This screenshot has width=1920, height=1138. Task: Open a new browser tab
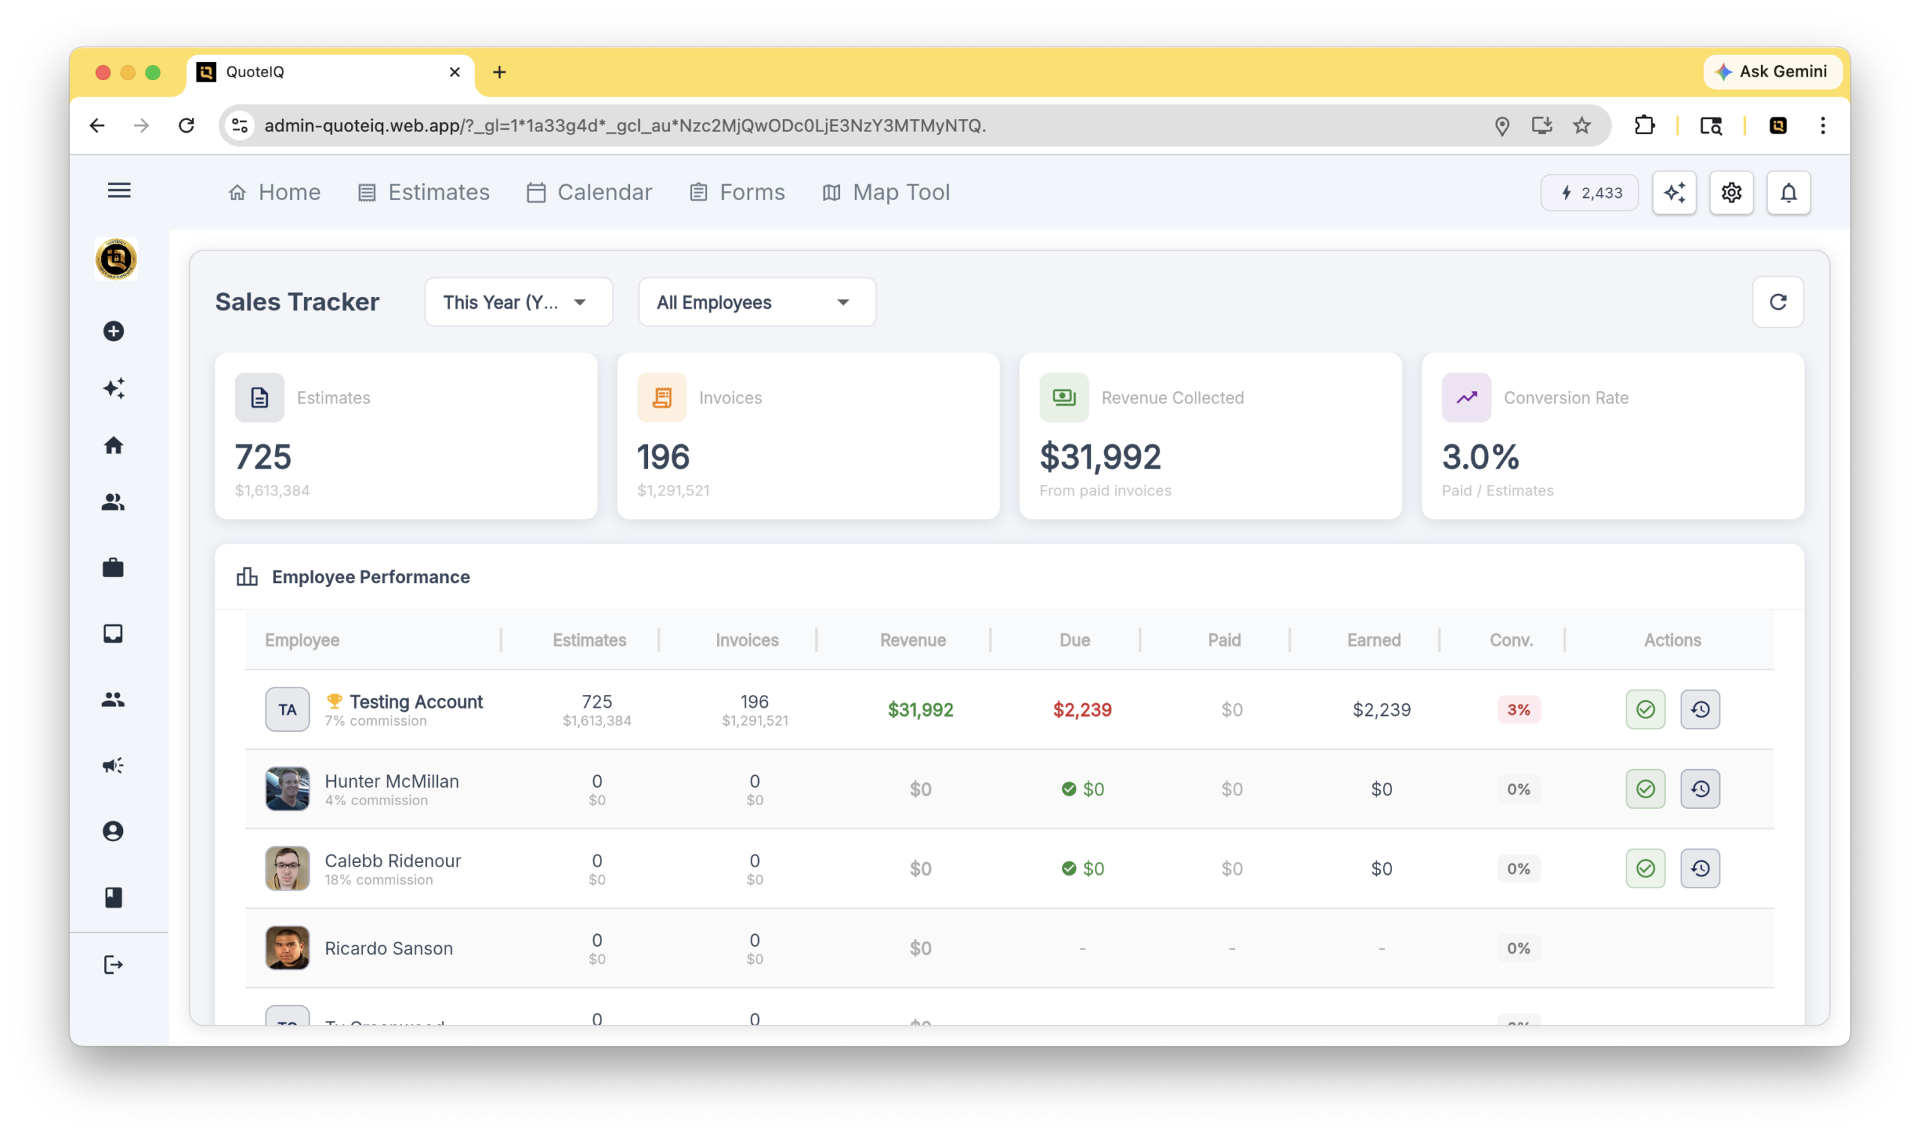[499, 71]
